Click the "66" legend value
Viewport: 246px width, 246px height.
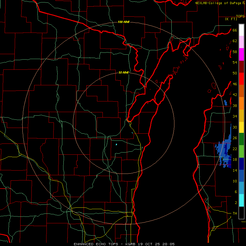[235, 30]
